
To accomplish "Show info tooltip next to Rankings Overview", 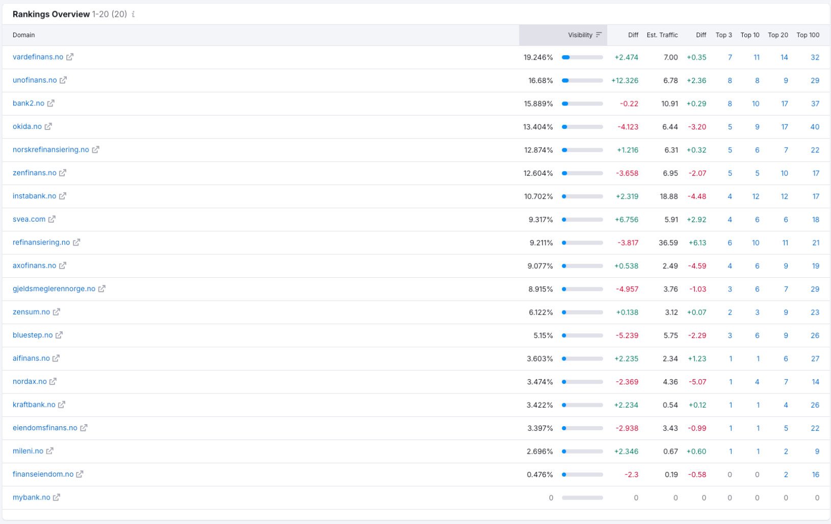I will pyautogui.click(x=133, y=14).
